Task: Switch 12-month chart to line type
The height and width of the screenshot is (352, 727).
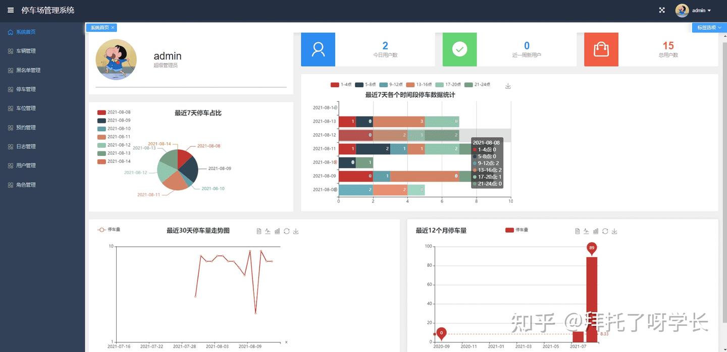Action: pos(587,231)
